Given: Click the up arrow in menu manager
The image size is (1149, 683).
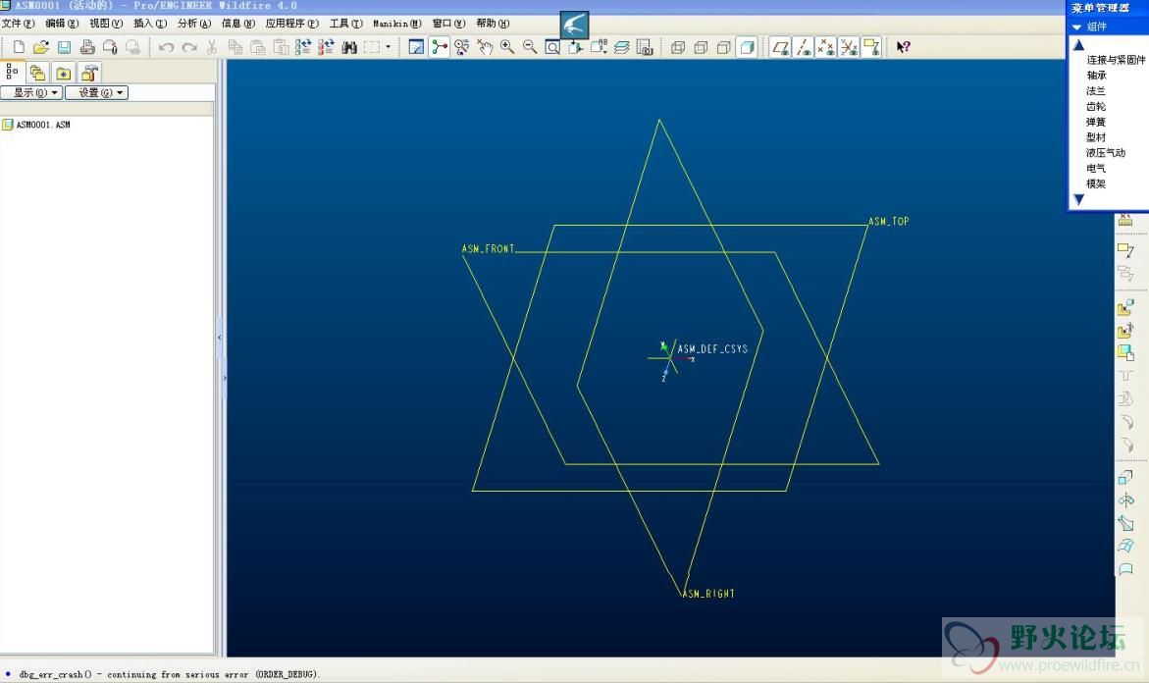Looking at the screenshot, I should [x=1078, y=45].
